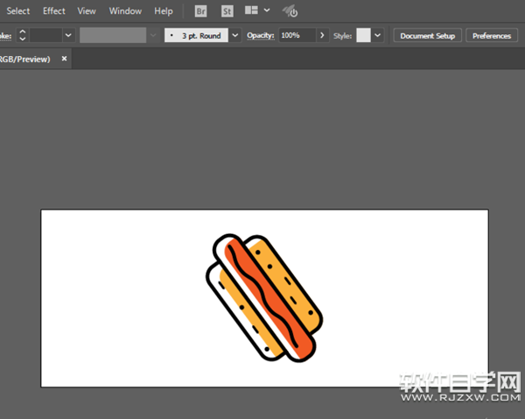Open the Window menu

pos(125,11)
